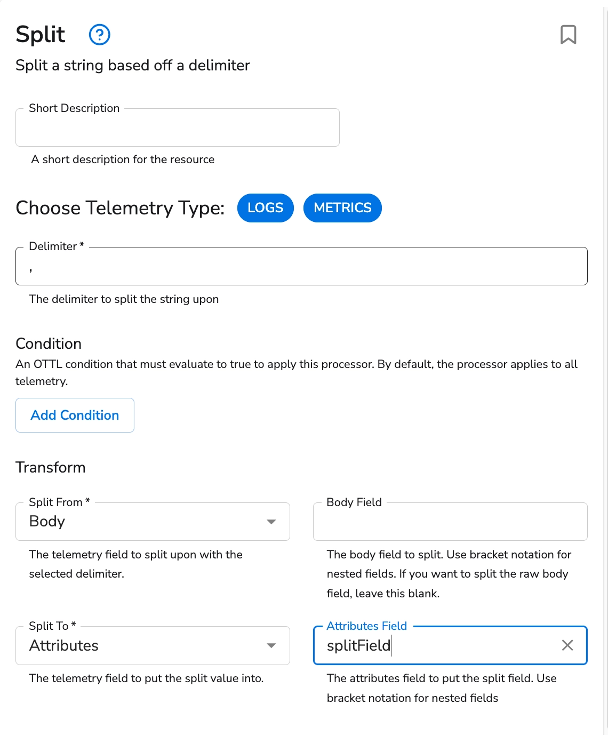Click the Add Condition button
Screen dimensions: 608x736
(x=75, y=415)
